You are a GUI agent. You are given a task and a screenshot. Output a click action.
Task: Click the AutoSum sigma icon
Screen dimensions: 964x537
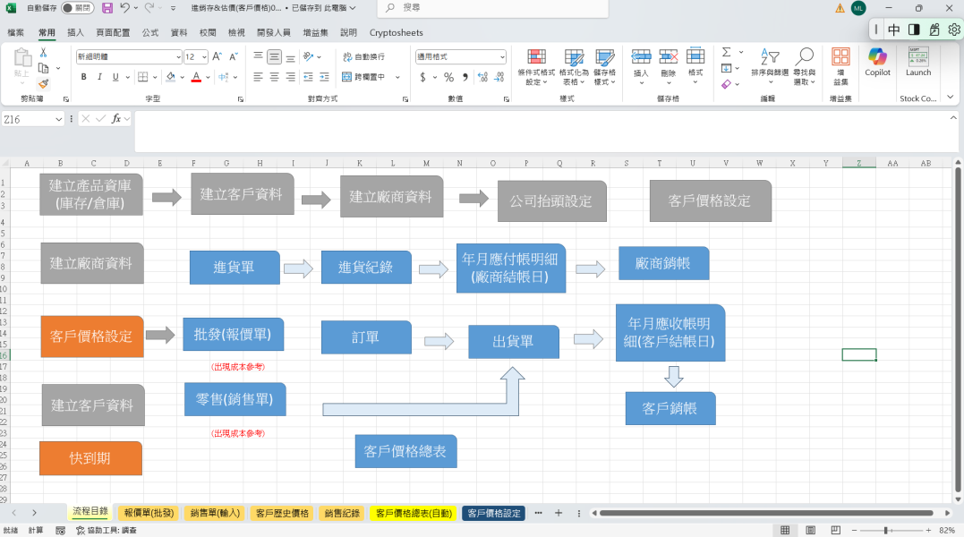click(x=726, y=52)
